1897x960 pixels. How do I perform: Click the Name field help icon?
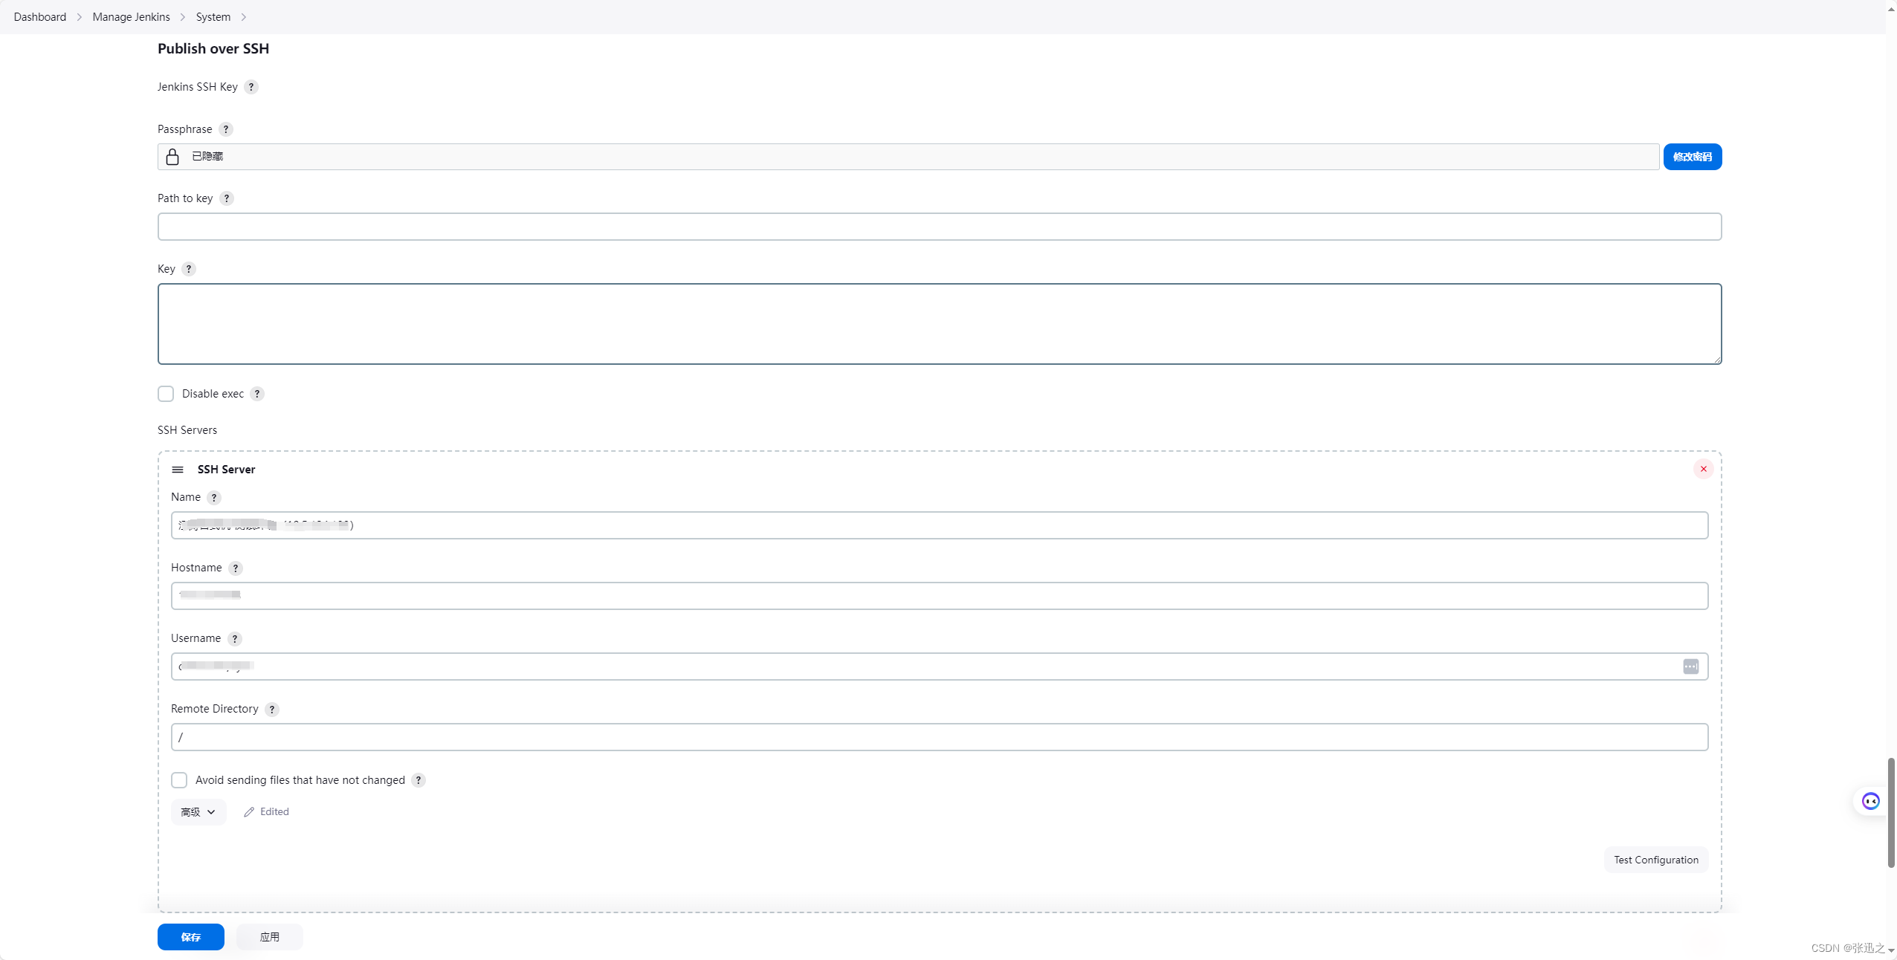click(x=214, y=497)
